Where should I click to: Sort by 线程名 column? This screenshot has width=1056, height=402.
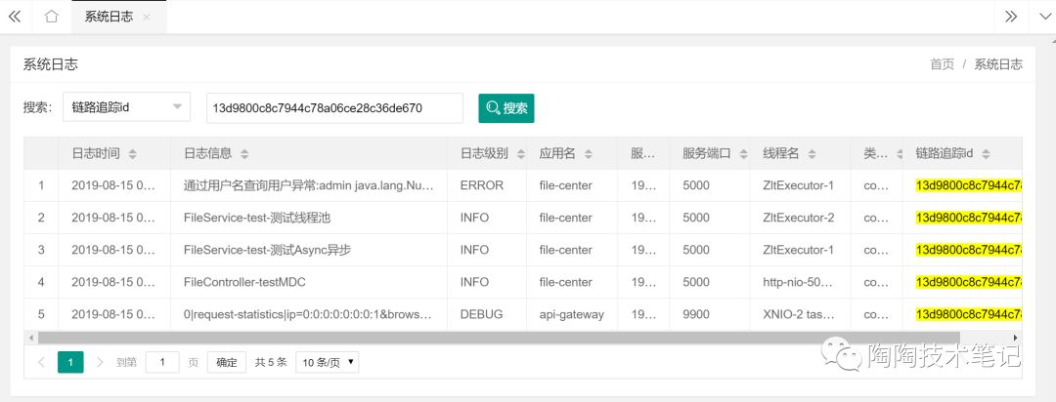pyautogui.click(x=812, y=154)
